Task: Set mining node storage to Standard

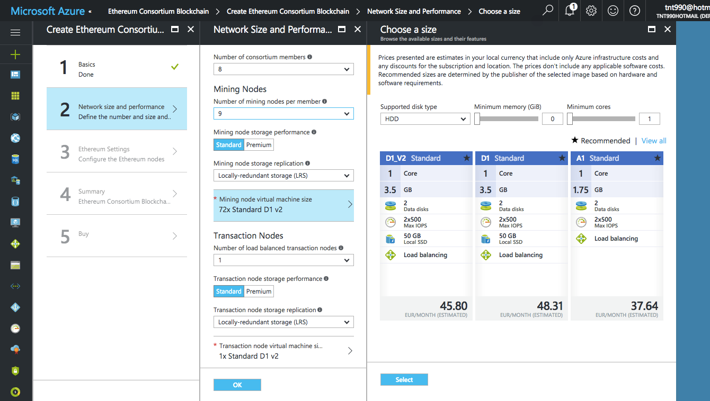Action: coord(228,145)
